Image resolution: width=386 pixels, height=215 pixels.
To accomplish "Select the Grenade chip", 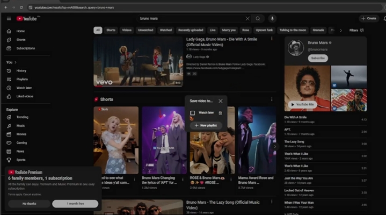I will [318, 30].
